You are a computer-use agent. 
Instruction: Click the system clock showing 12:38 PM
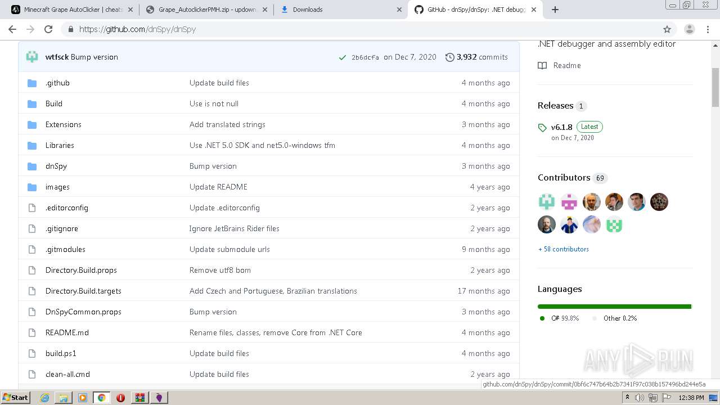(x=691, y=398)
